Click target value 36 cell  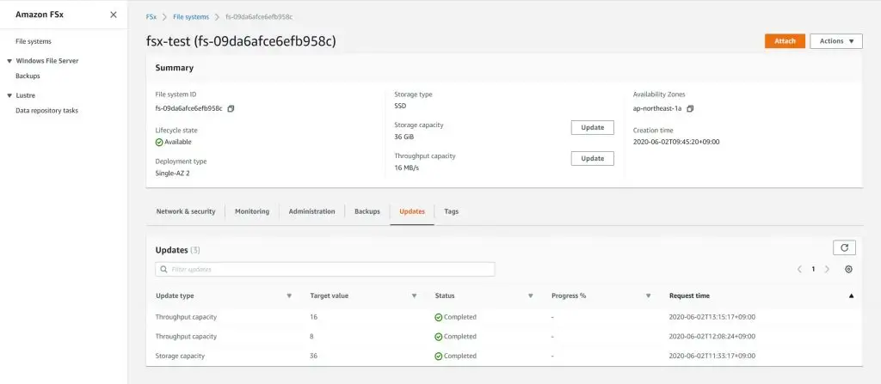click(313, 356)
